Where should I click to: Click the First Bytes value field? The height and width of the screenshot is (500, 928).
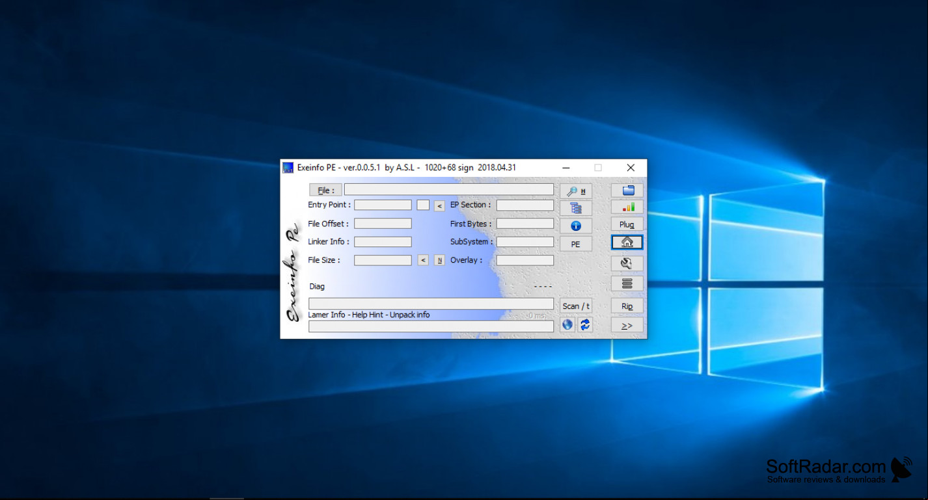click(525, 224)
